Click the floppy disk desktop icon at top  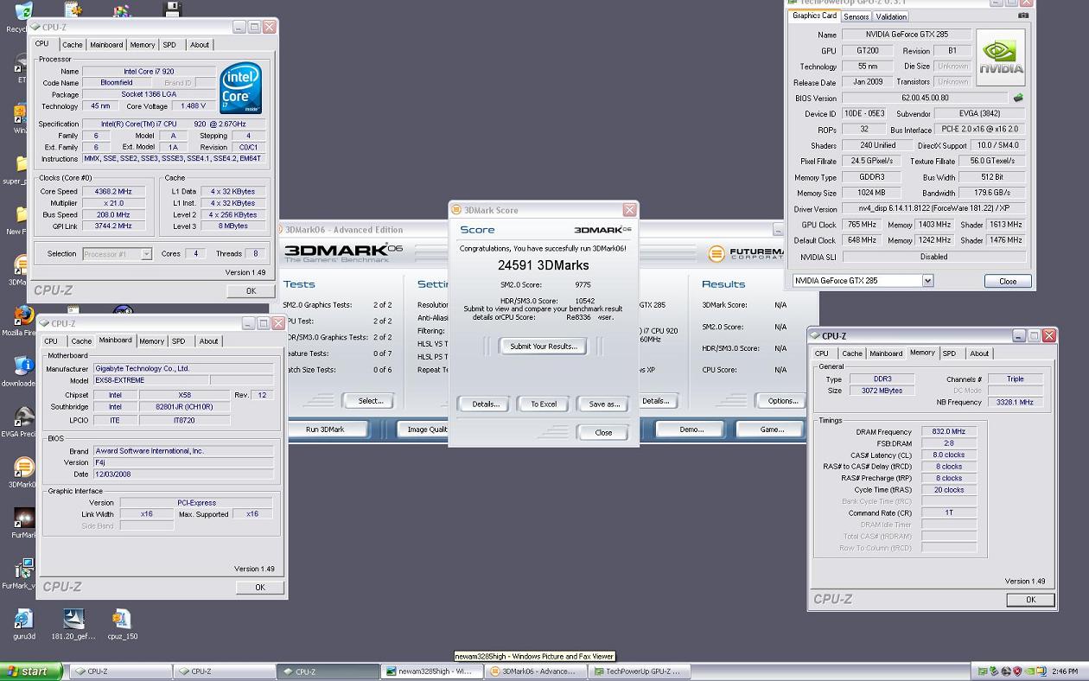(x=173, y=10)
